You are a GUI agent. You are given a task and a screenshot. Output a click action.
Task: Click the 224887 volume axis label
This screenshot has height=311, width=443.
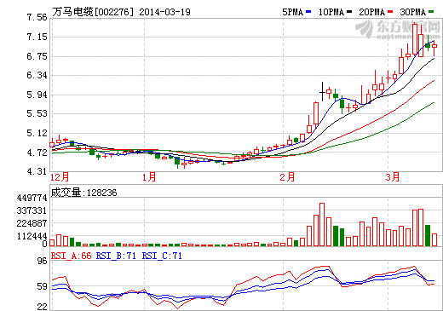click(x=32, y=223)
